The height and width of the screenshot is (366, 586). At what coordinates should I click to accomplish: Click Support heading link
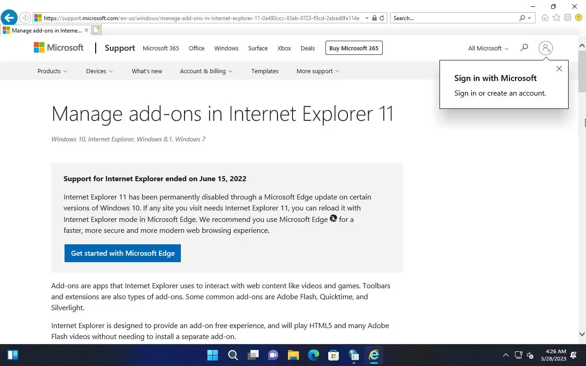coord(120,48)
